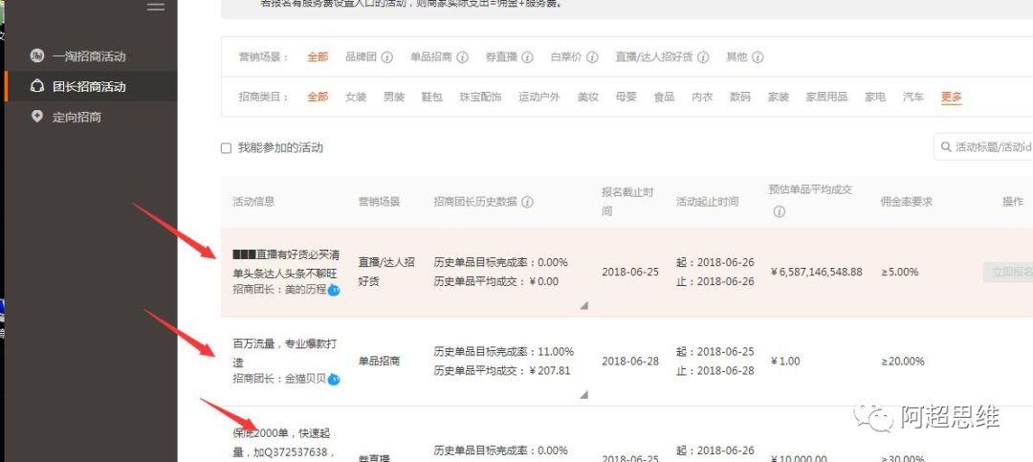Filter 招商类目 by 美妆
The image size is (1033, 462).
(588, 97)
